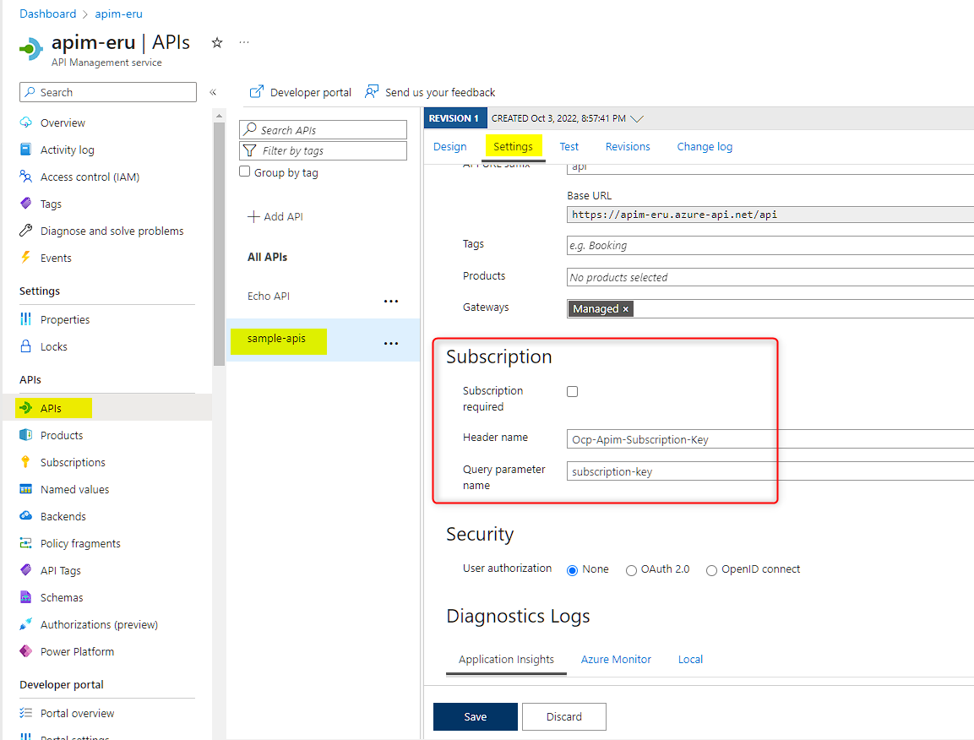Click the Authorizations (preview) icon

point(25,623)
